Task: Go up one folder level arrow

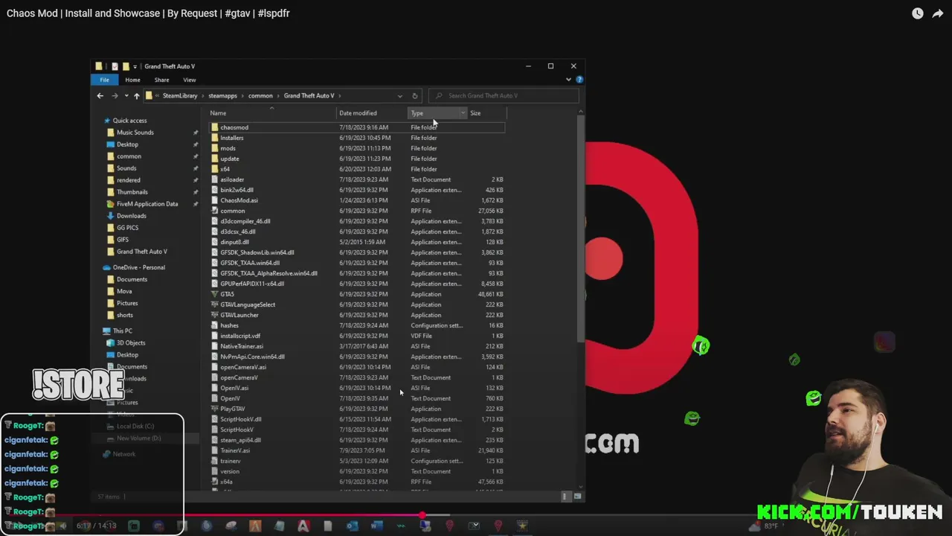Action: (x=136, y=95)
